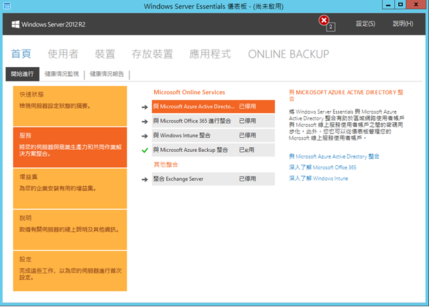Click arrow icon beside Exchange Server row

[x=145, y=179]
